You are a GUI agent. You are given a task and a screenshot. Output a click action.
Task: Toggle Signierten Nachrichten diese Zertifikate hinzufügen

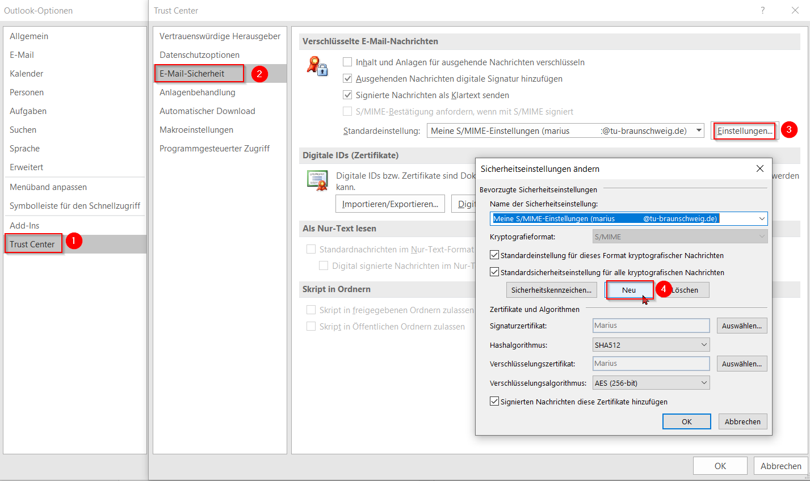(x=494, y=402)
